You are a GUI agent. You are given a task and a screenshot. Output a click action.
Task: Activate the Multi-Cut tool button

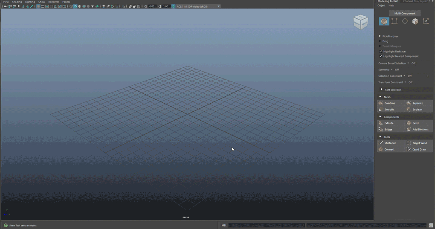click(391, 143)
